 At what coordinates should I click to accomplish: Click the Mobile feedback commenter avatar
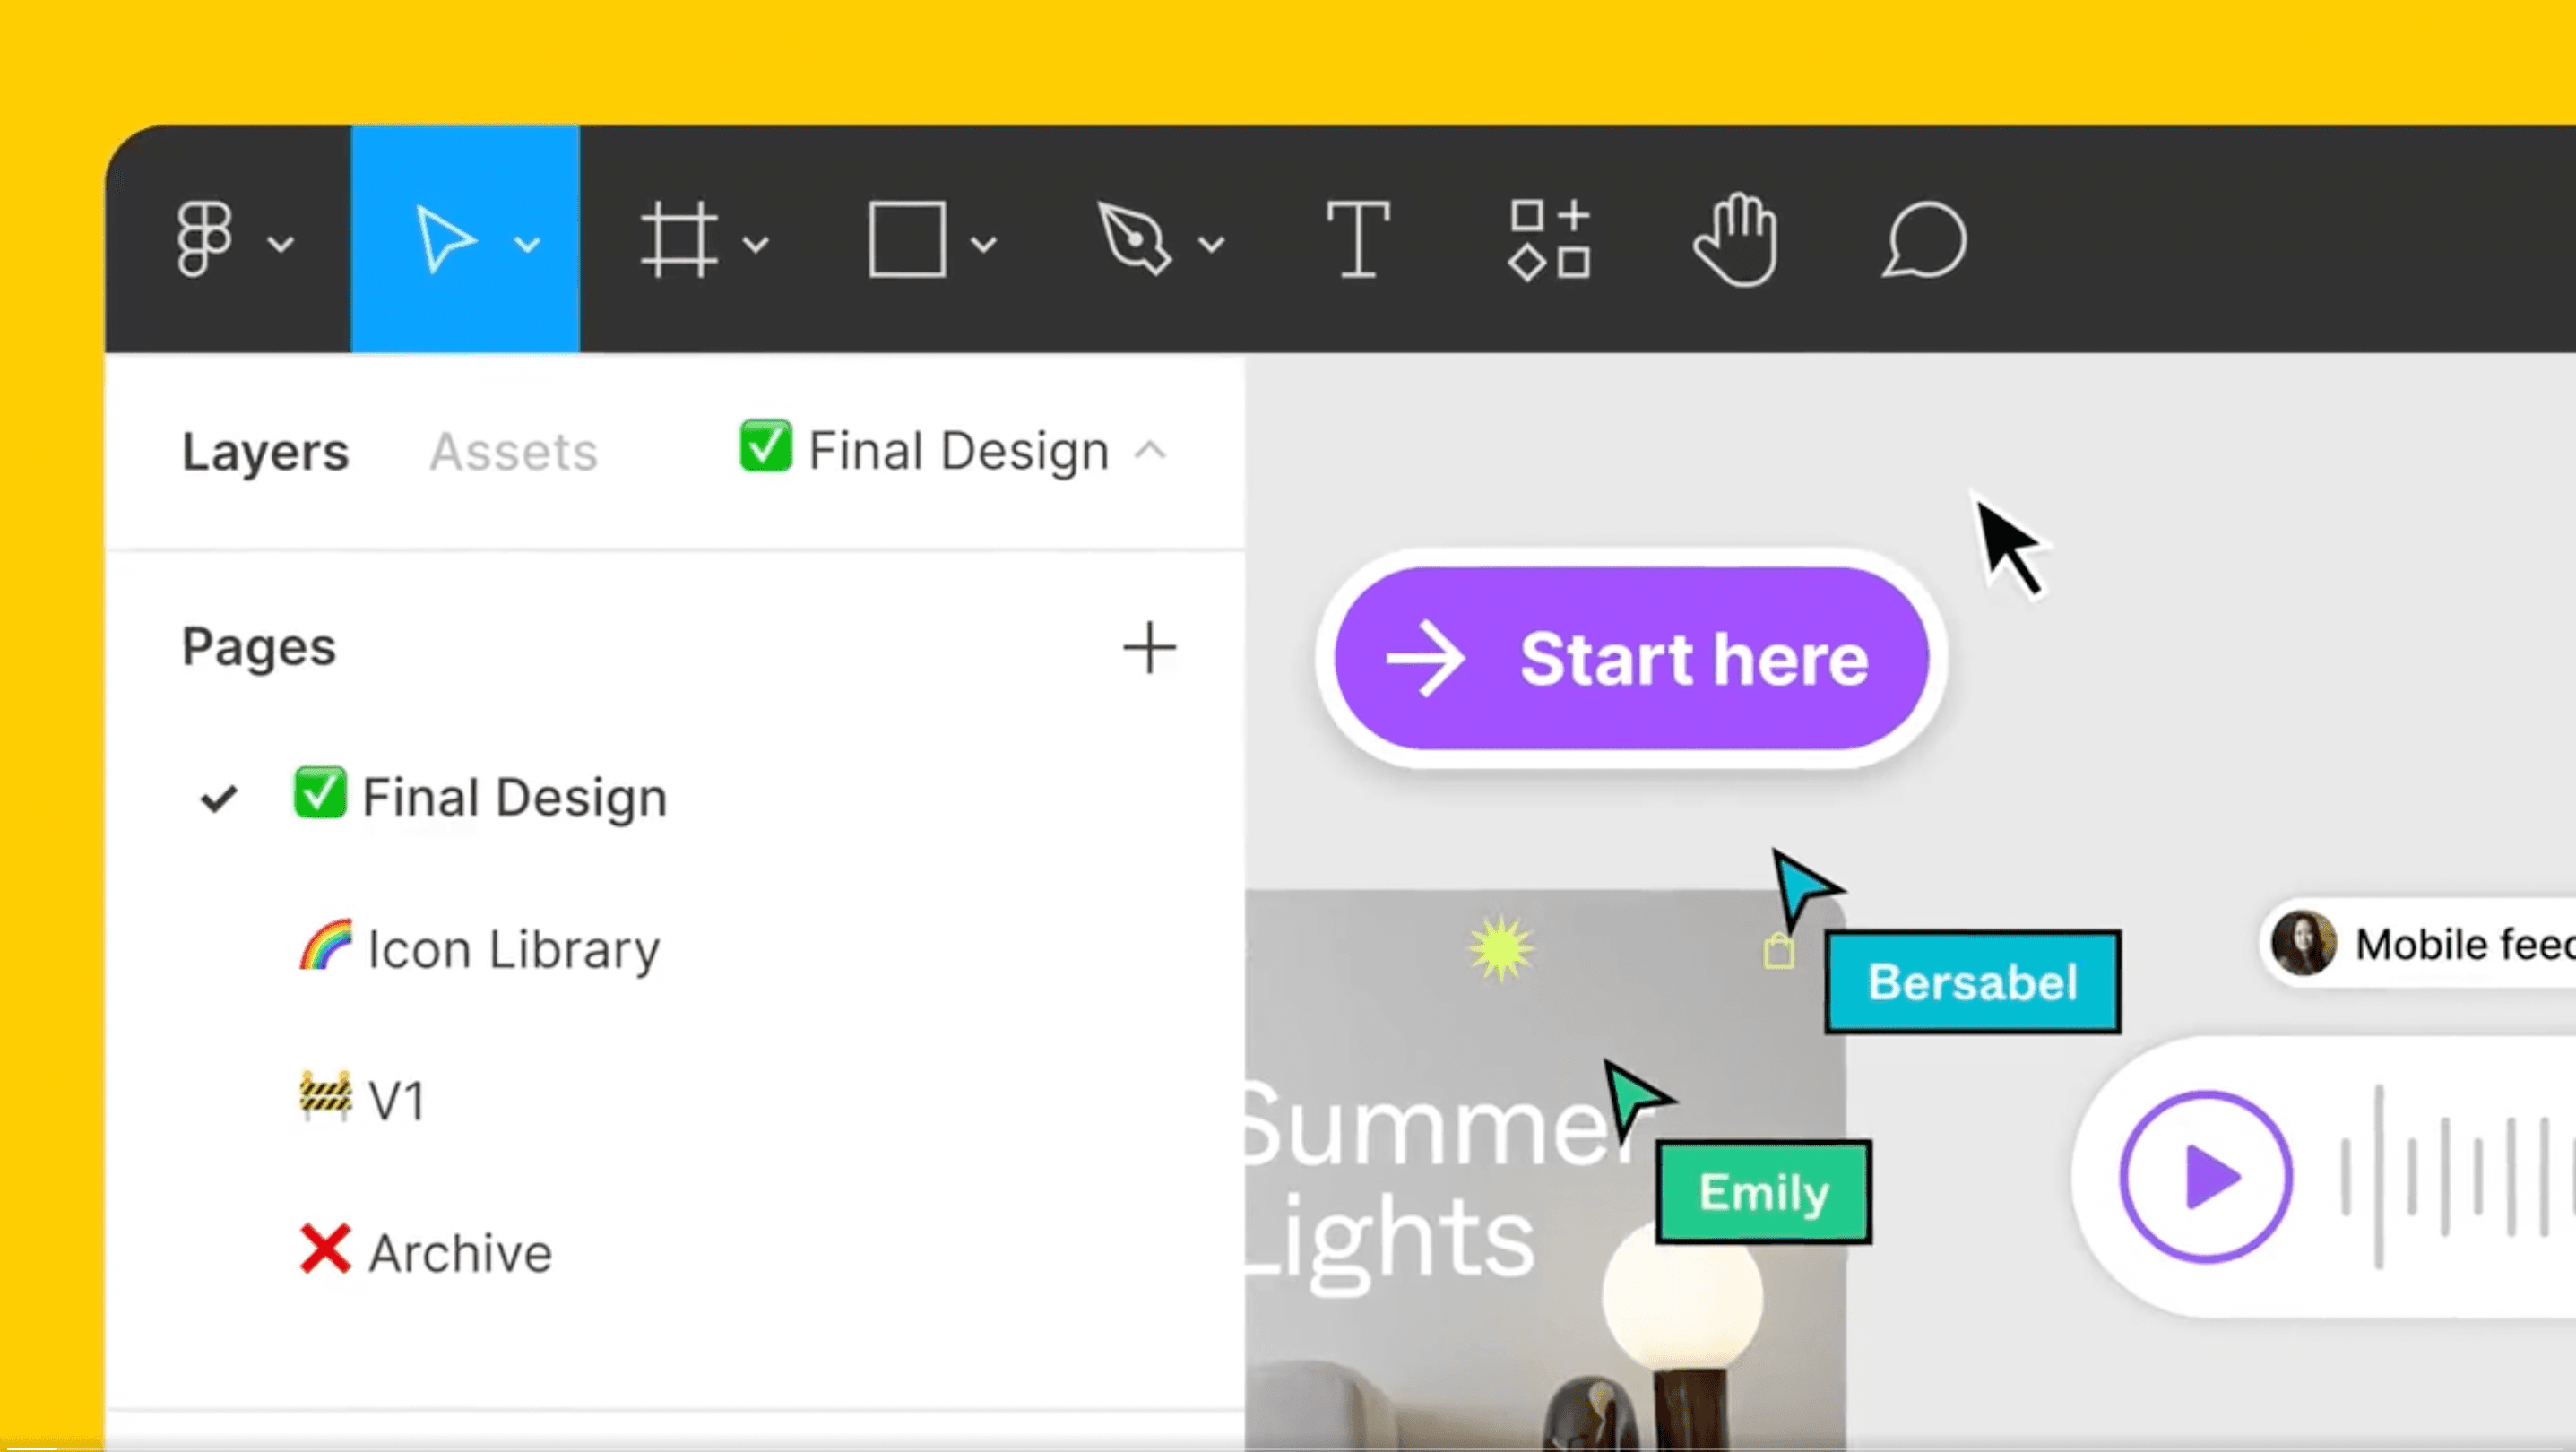click(2303, 943)
